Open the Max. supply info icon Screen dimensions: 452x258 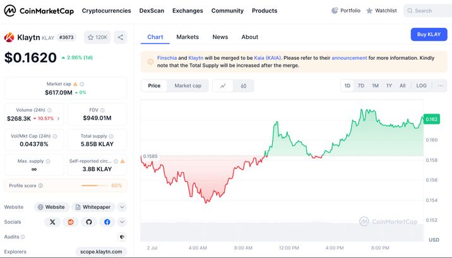click(48, 161)
